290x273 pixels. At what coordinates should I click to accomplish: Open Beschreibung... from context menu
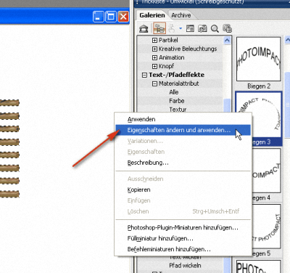pos(148,163)
